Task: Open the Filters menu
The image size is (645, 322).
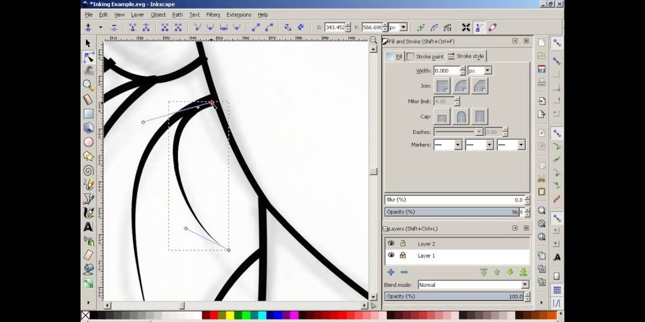Action: coord(212,14)
